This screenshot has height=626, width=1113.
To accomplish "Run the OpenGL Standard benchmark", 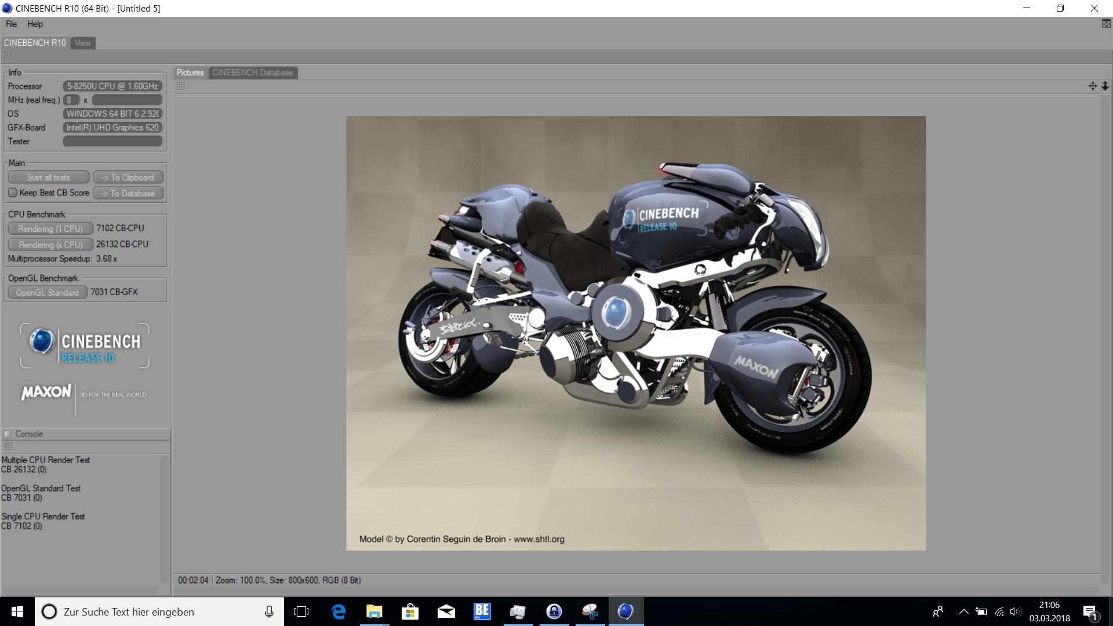I will 47,292.
